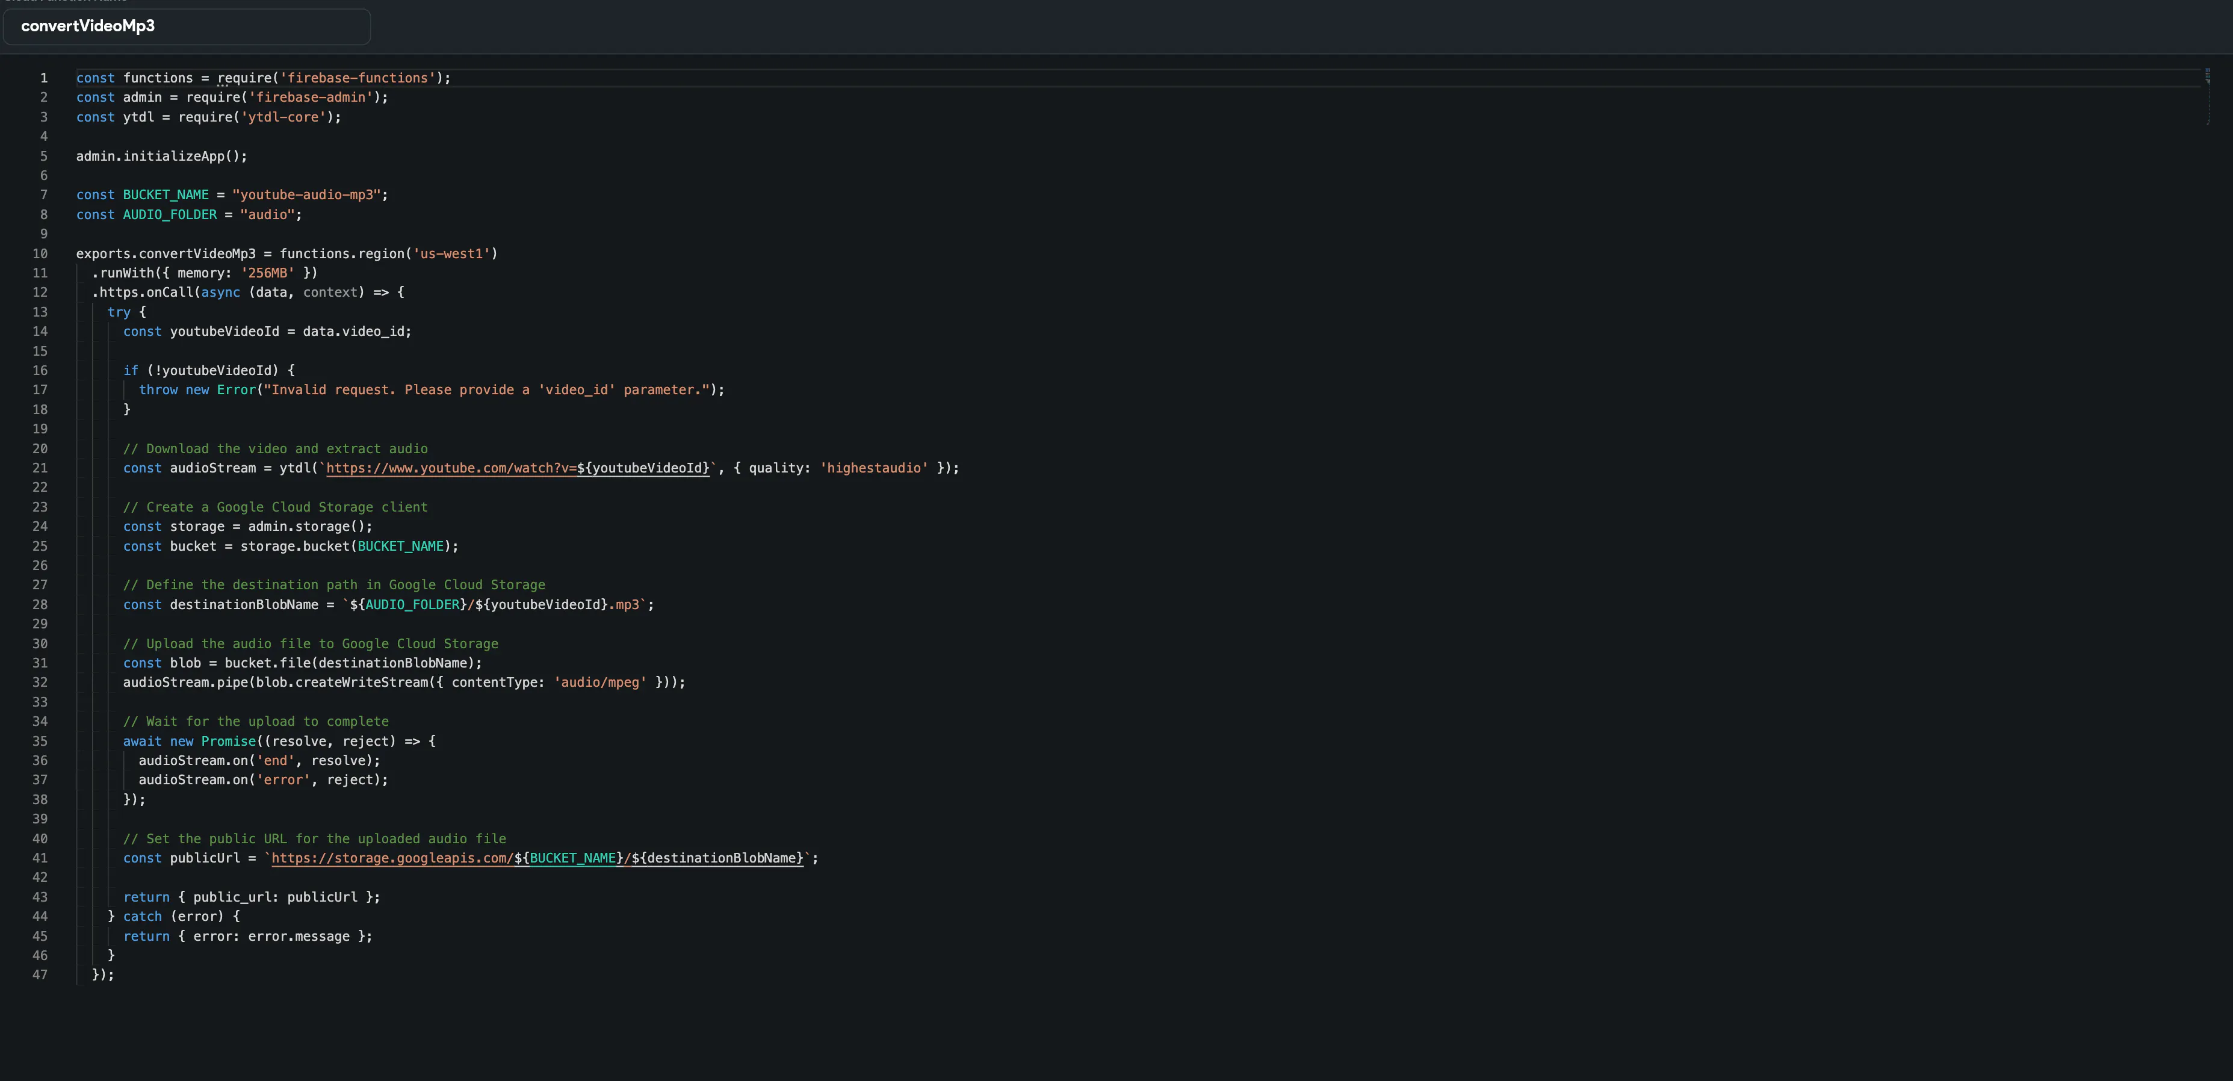This screenshot has width=2233, height=1081.
Task: Click comment 'Wait for the upload to complete'
Action: pyautogui.click(x=256, y=721)
